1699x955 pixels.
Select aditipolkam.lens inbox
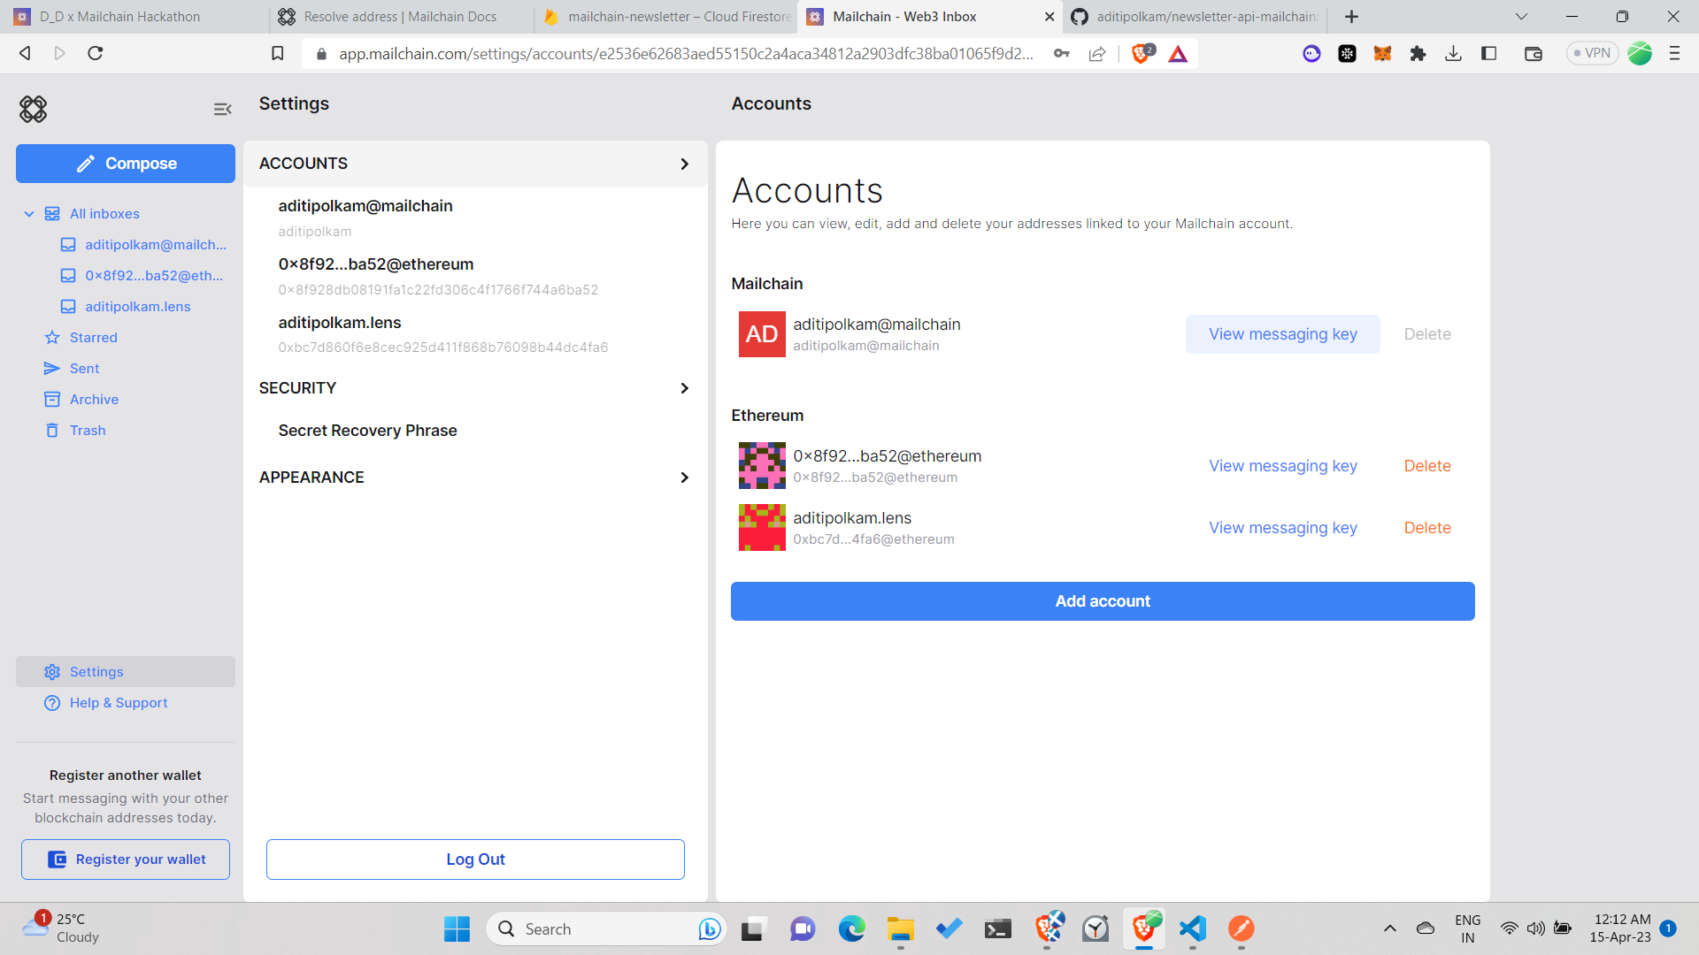[138, 305]
